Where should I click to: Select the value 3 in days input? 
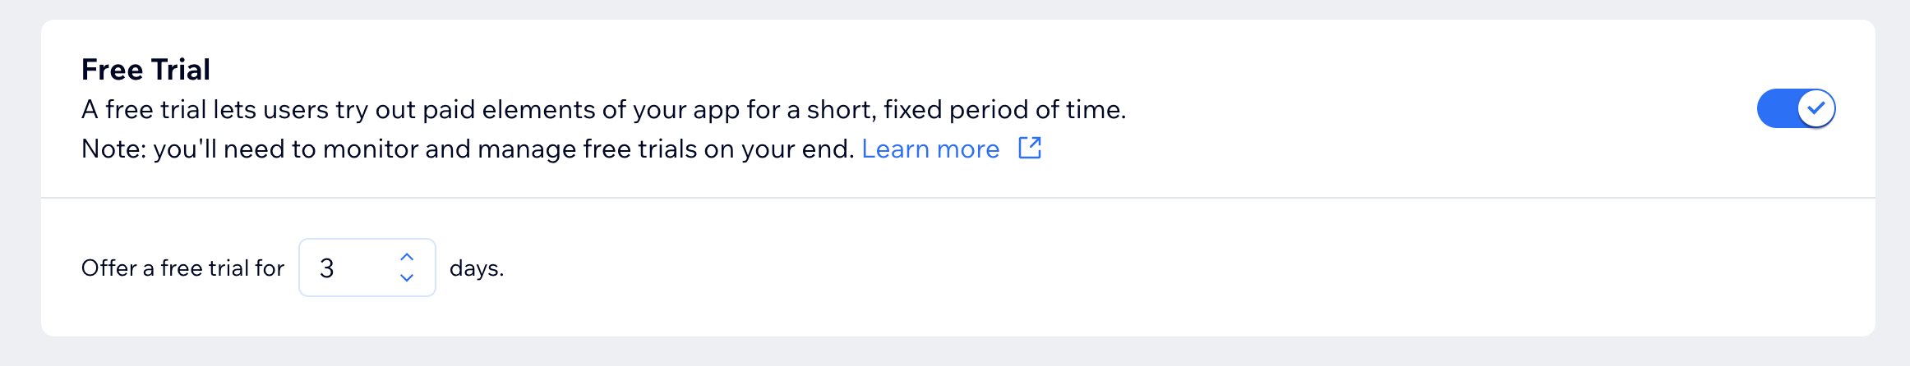click(327, 268)
